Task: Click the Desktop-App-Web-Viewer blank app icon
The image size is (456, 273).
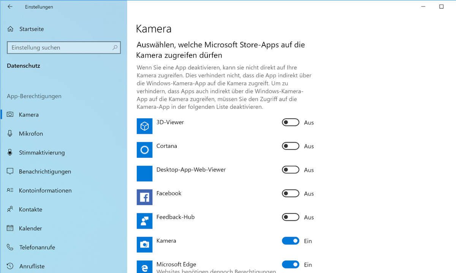Action: coord(144,174)
